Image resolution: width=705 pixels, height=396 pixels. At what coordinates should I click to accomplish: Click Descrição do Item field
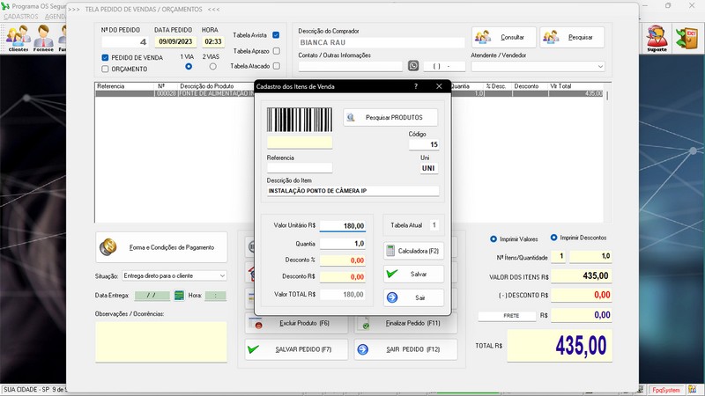click(353, 191)
